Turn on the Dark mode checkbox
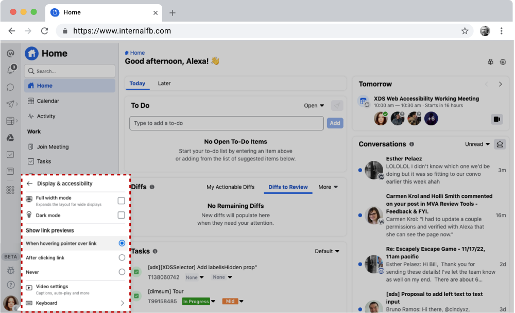This screenshot has width=515, height=313. click(x=121, y=215)
